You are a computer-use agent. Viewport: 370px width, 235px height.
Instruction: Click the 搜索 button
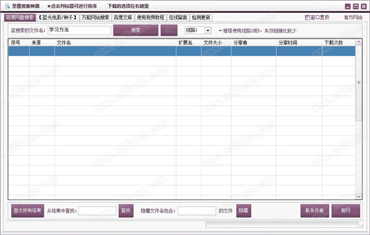[136, 30]
